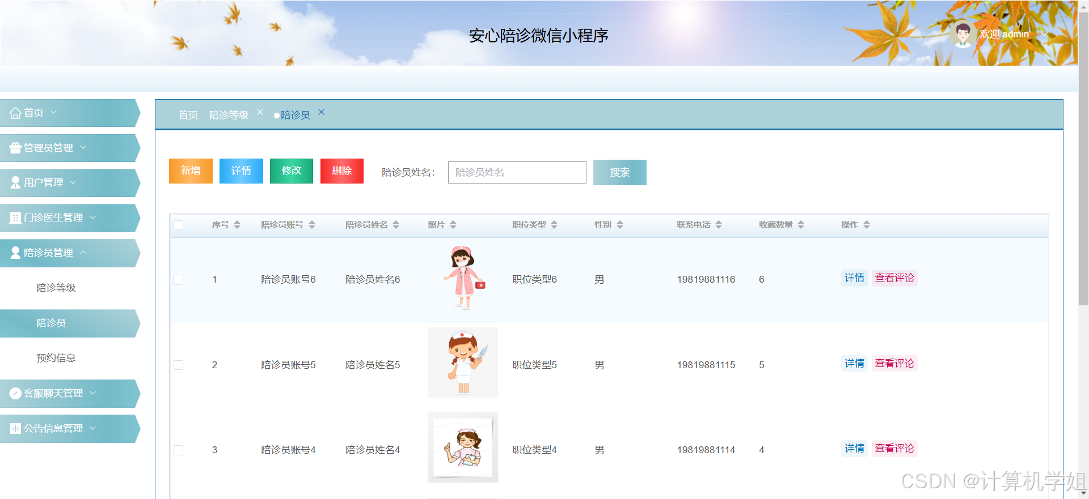Image resolution: width=1089 pixels, height=499 pixels.
Task: Sort by the 联系电话 column arrows
Action: point(719,225)
